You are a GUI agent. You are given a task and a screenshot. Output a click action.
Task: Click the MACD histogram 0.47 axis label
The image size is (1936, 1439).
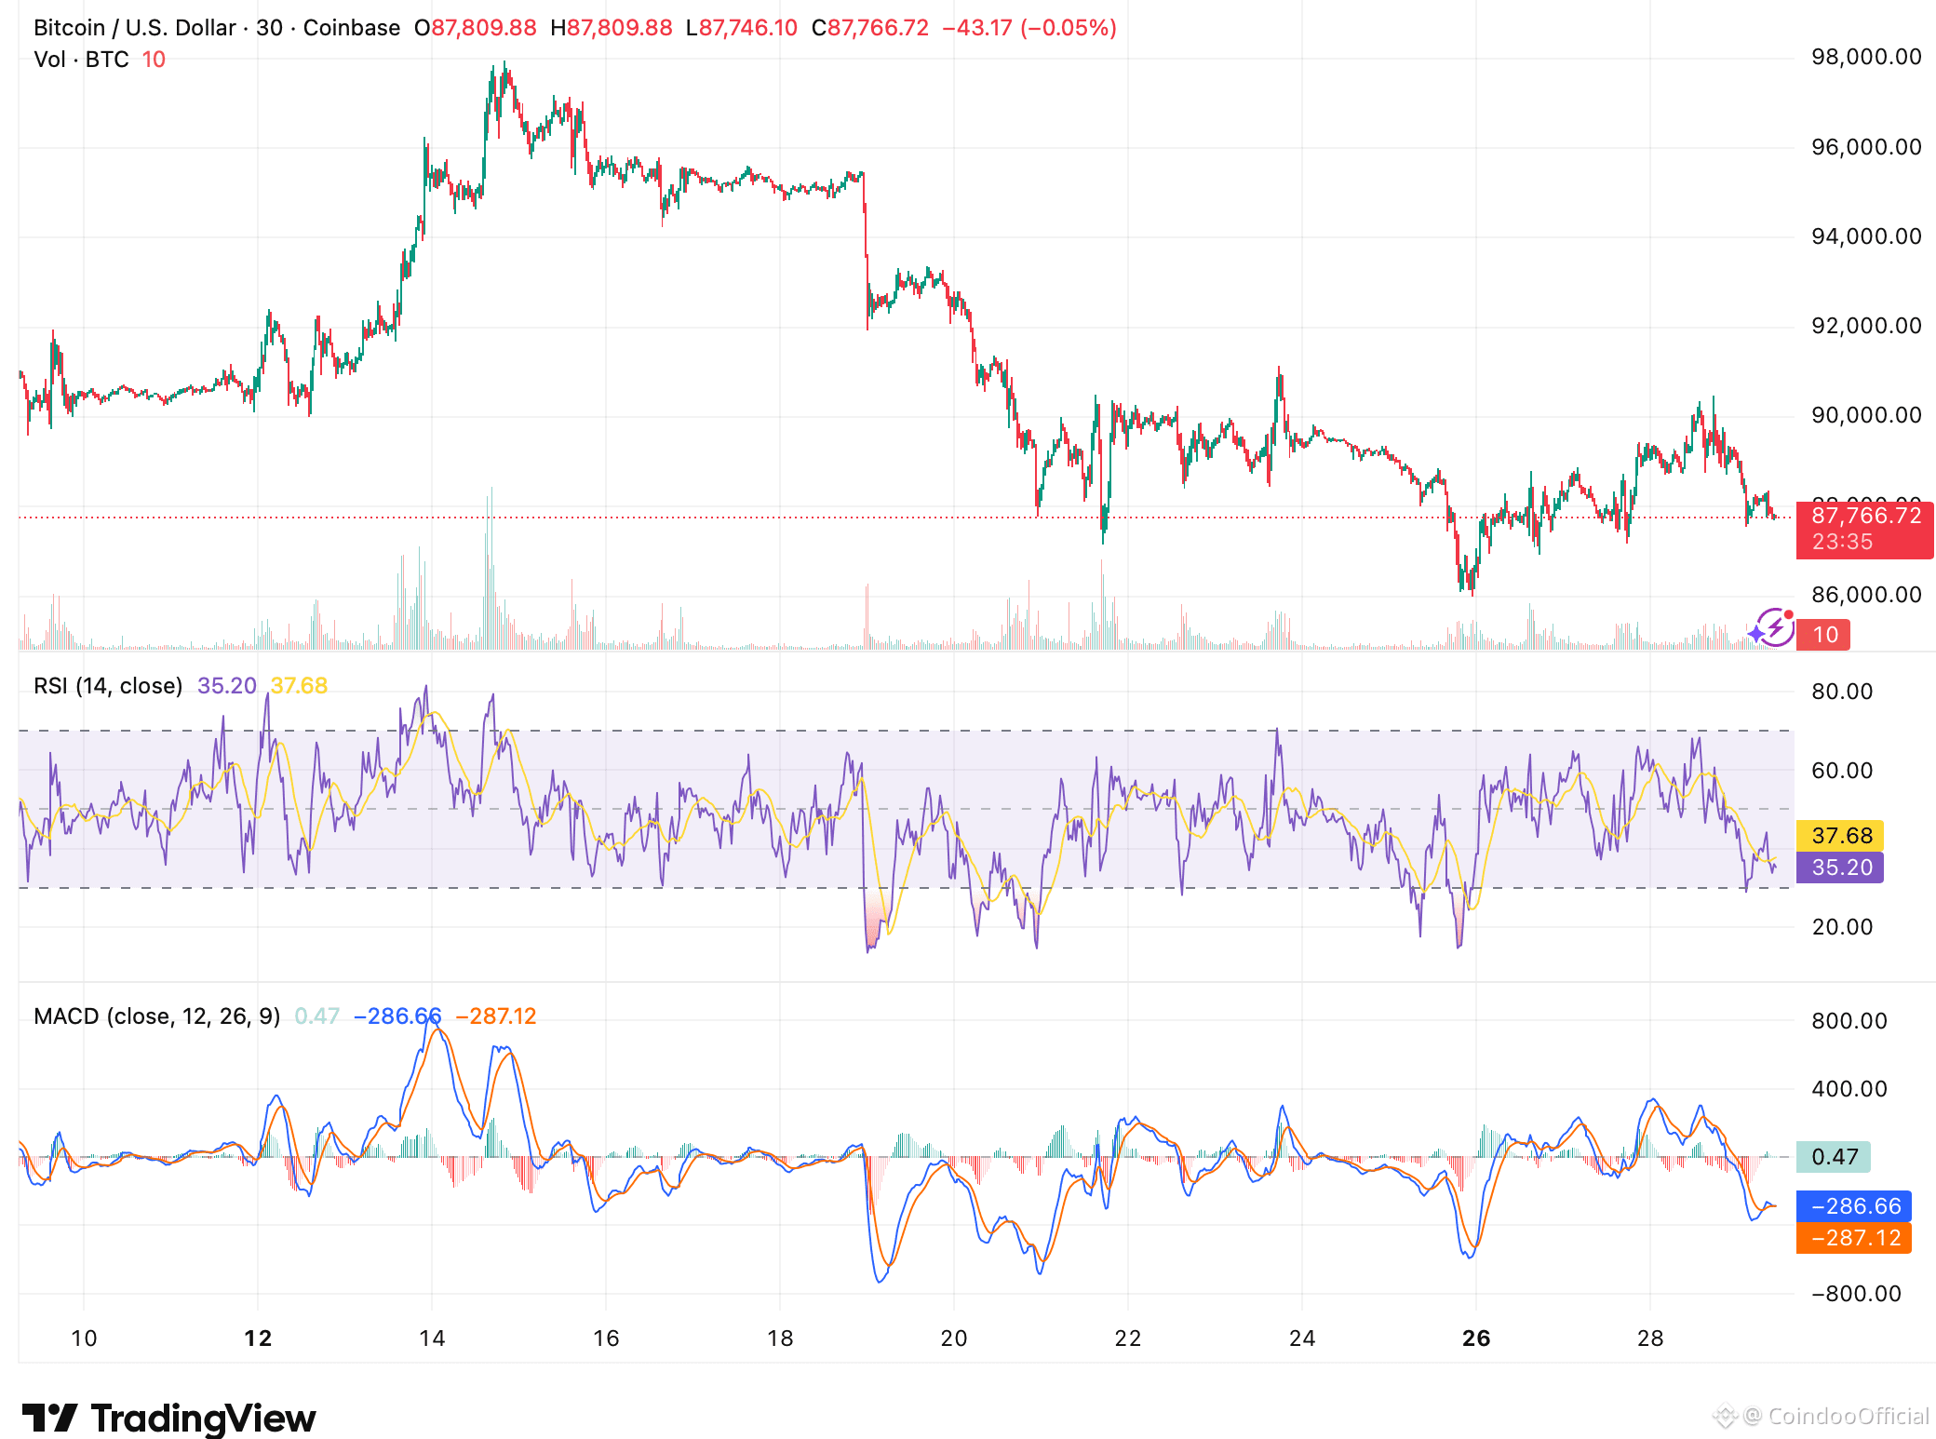1833,1157
